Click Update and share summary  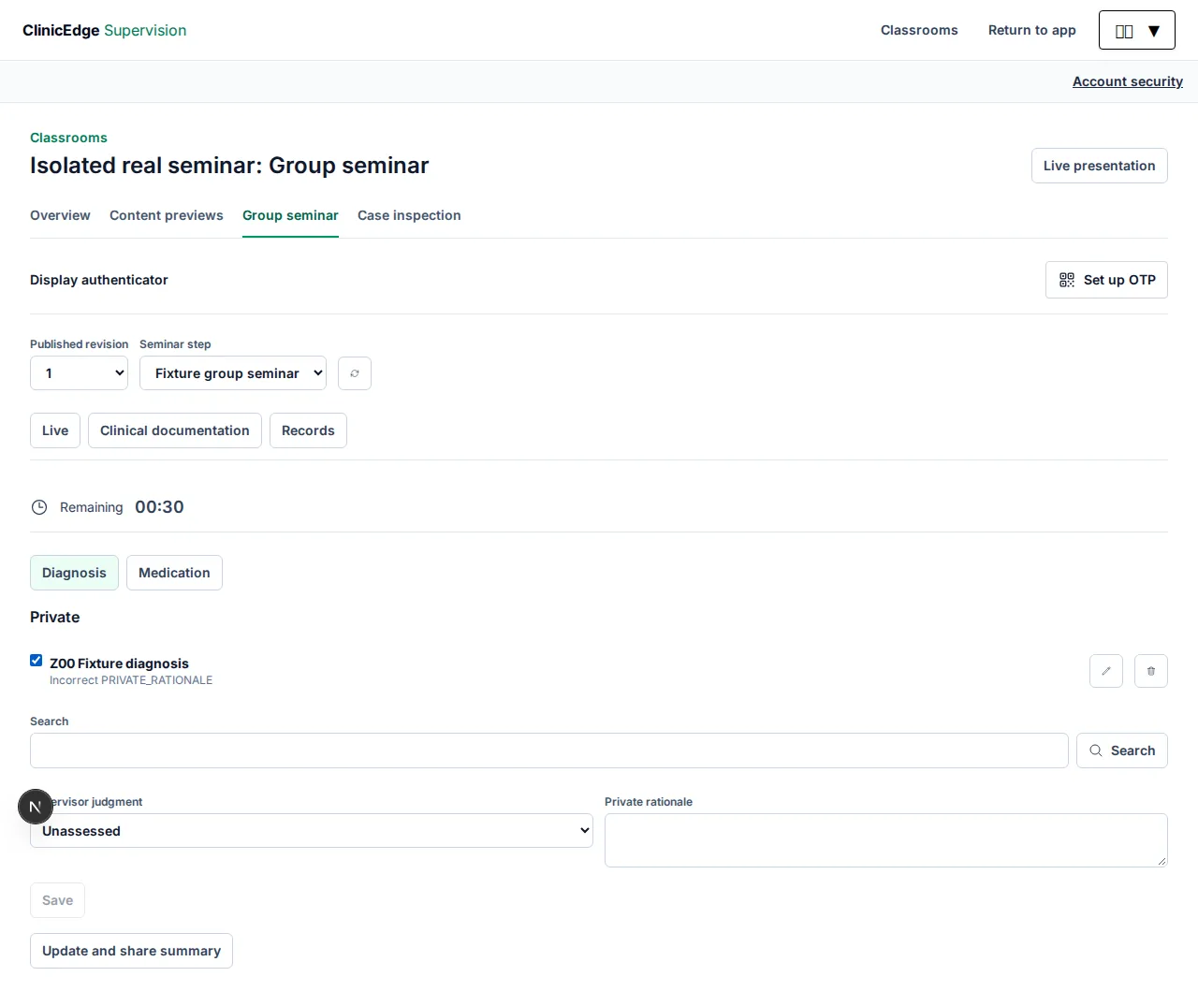point(131,951)
